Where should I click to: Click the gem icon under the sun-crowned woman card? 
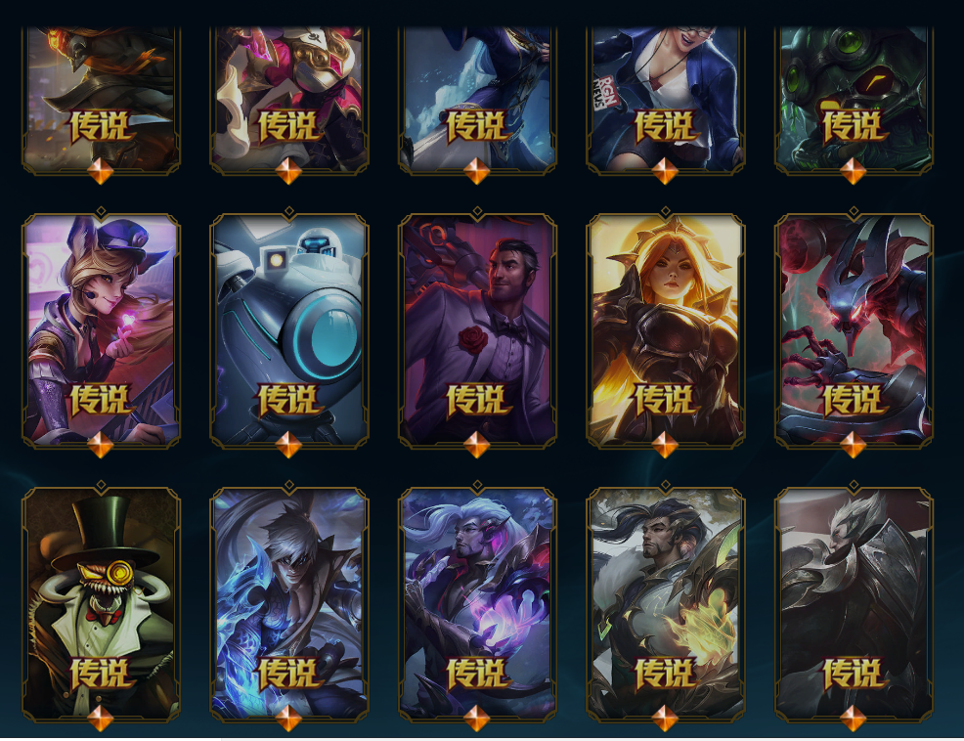coord(665,444)
